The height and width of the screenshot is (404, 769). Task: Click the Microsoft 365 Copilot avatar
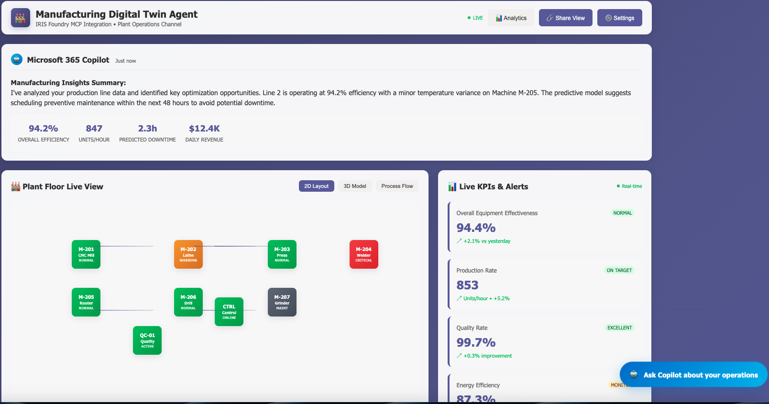[x=17, y=60]
